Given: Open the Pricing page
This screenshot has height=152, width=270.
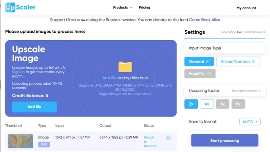Looking at the screenshot, I should click(x=144, y=8).
